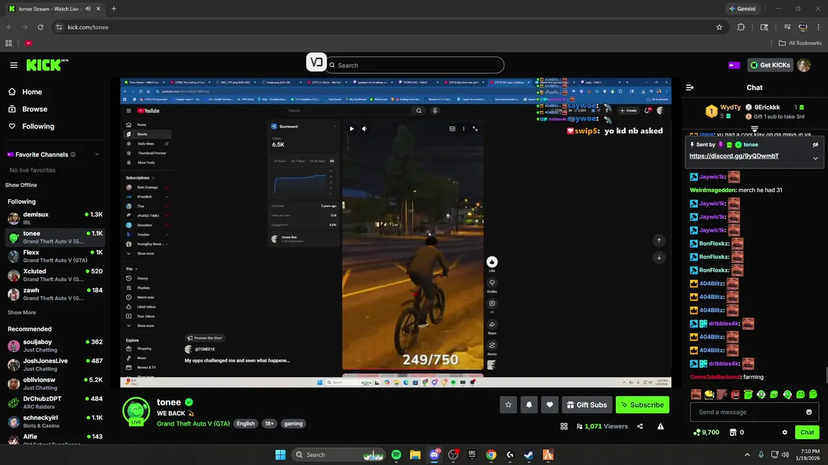
Task: Open zawh channel in Following
Action: (55, 294)
